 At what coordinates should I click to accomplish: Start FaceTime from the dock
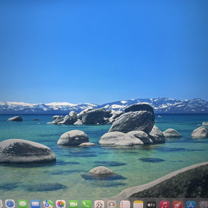[74, 204]
